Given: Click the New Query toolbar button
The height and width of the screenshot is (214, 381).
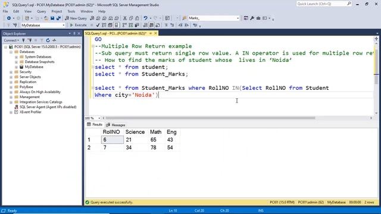Looking at the screenshot, I should [76, 18].
